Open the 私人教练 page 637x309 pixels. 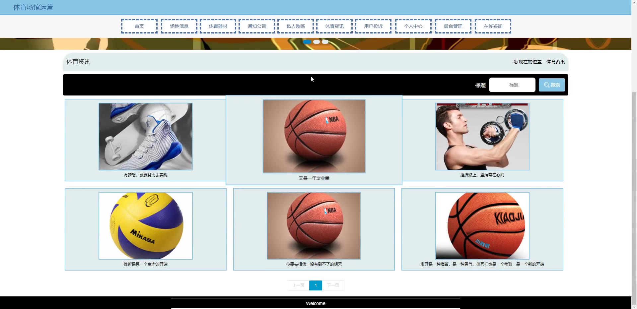296,26
